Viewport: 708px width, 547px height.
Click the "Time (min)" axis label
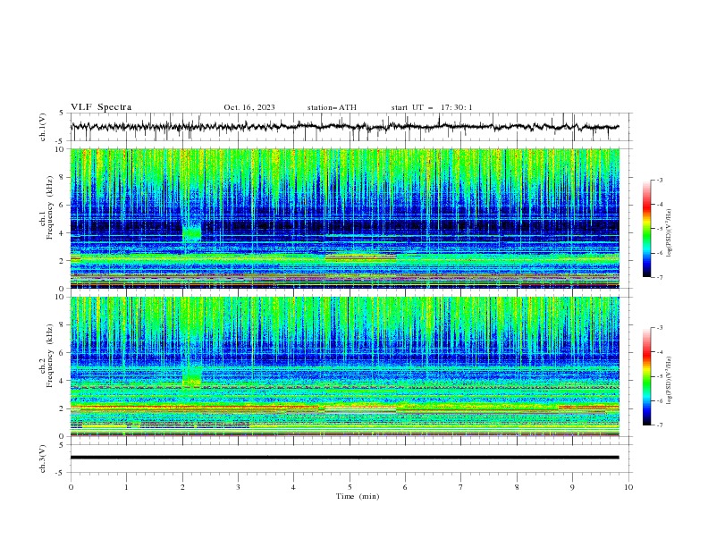point(358,496)
